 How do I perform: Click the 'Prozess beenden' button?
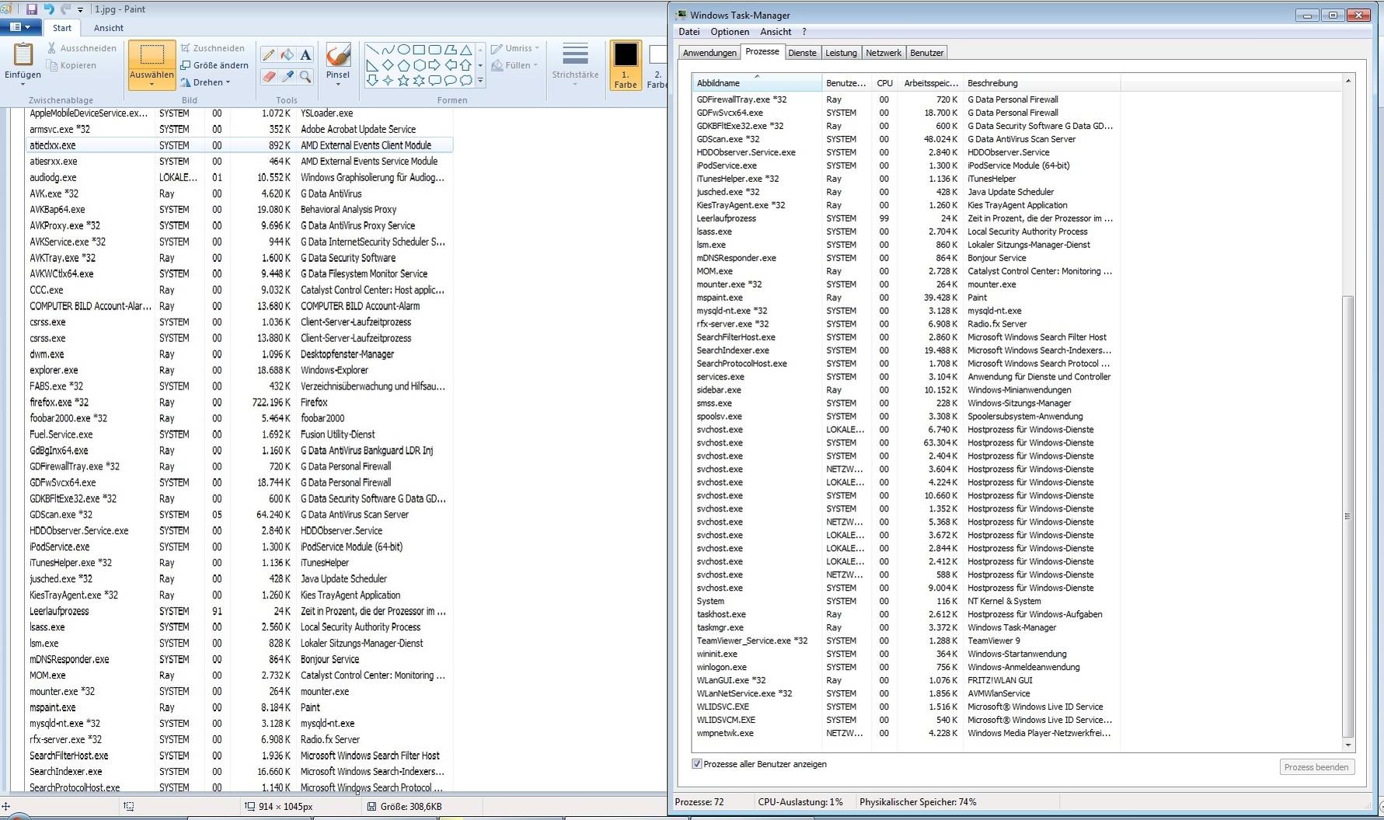[1316, 767]
